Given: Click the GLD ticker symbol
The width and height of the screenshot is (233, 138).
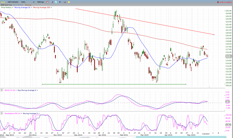Looking at the screenshot, I should (3, 2).
